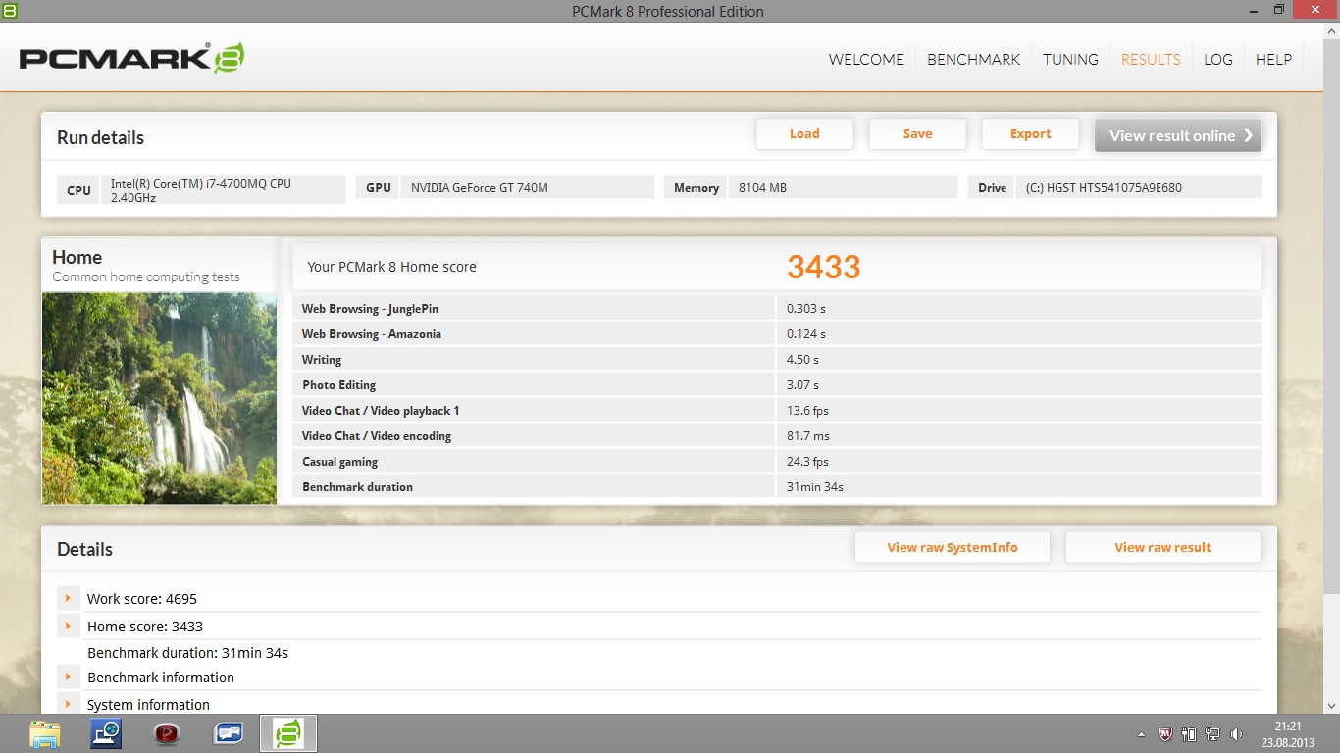Click the Home waterfall thumbnail image

(159, 398)
